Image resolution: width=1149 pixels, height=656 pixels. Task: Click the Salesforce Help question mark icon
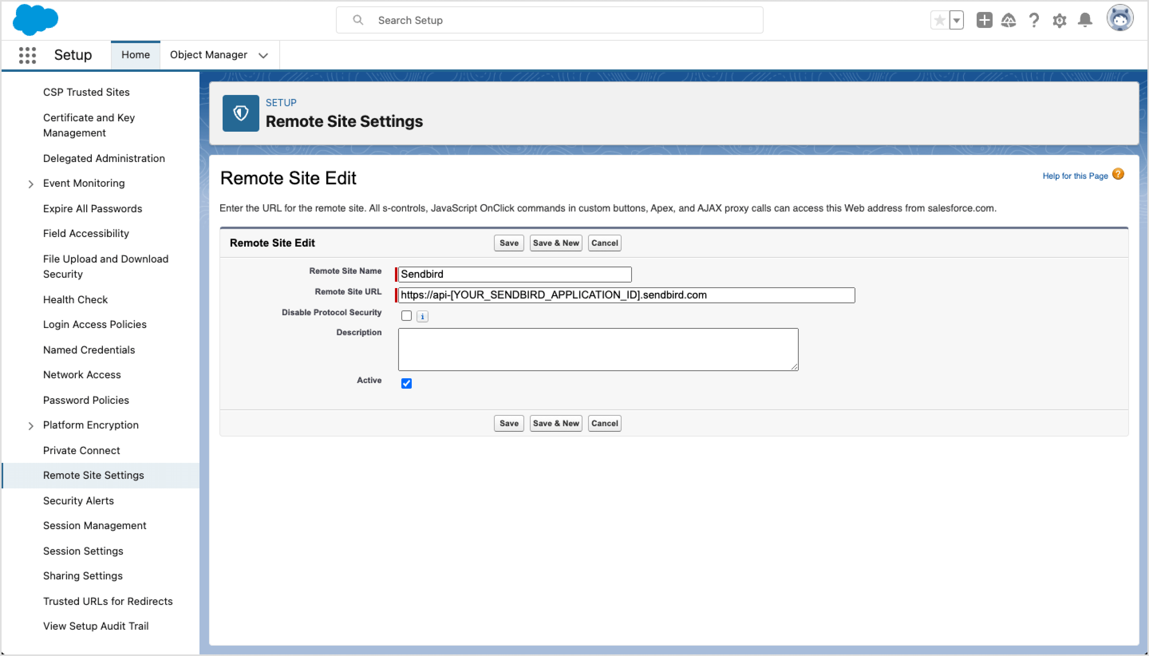1034,20
